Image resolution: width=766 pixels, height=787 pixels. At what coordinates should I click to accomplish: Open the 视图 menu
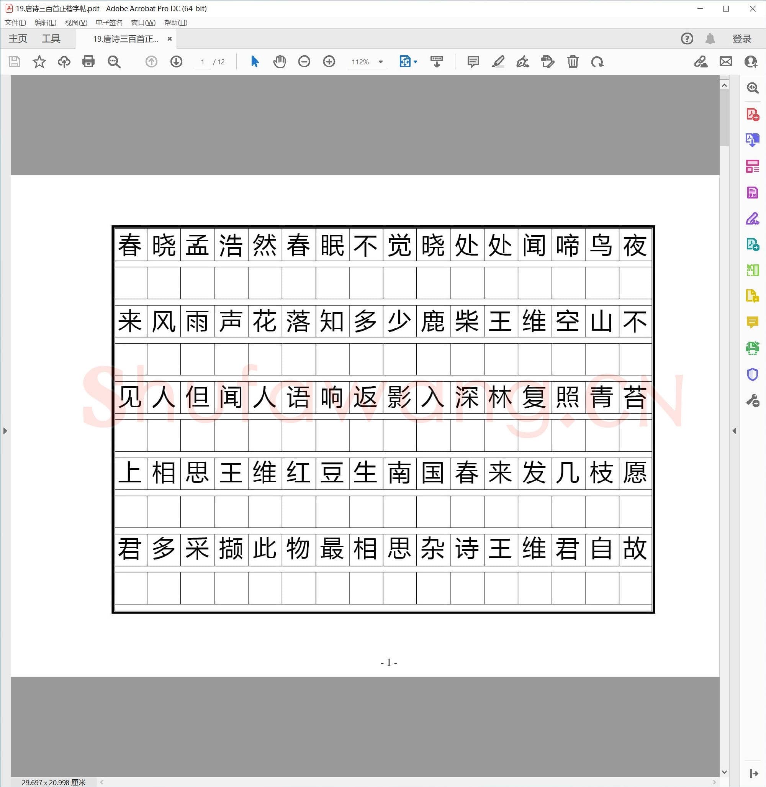pyautogui.click(x=75, y=23)
